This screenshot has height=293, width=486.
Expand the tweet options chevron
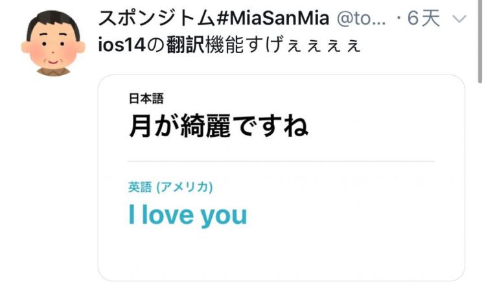pos(459,19)
